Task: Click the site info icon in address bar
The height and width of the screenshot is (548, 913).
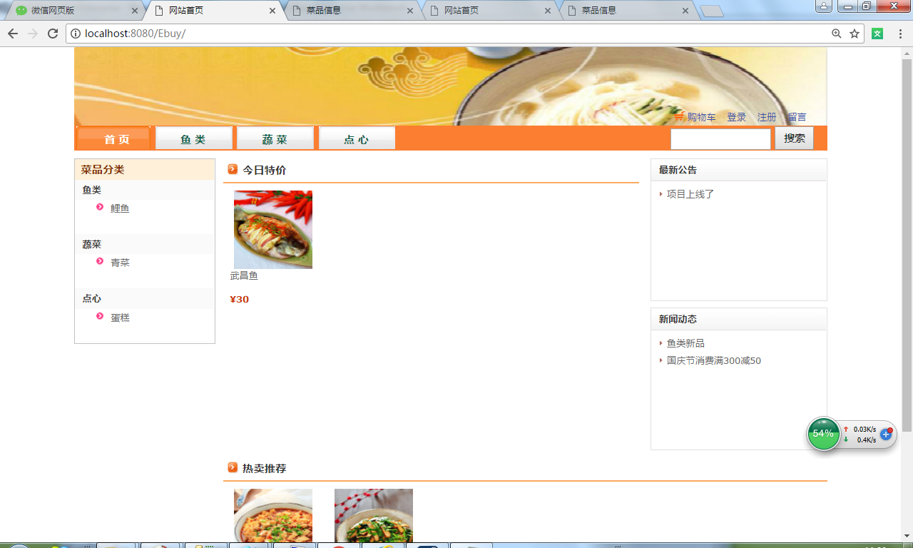Action: click(x=76, y=34)
